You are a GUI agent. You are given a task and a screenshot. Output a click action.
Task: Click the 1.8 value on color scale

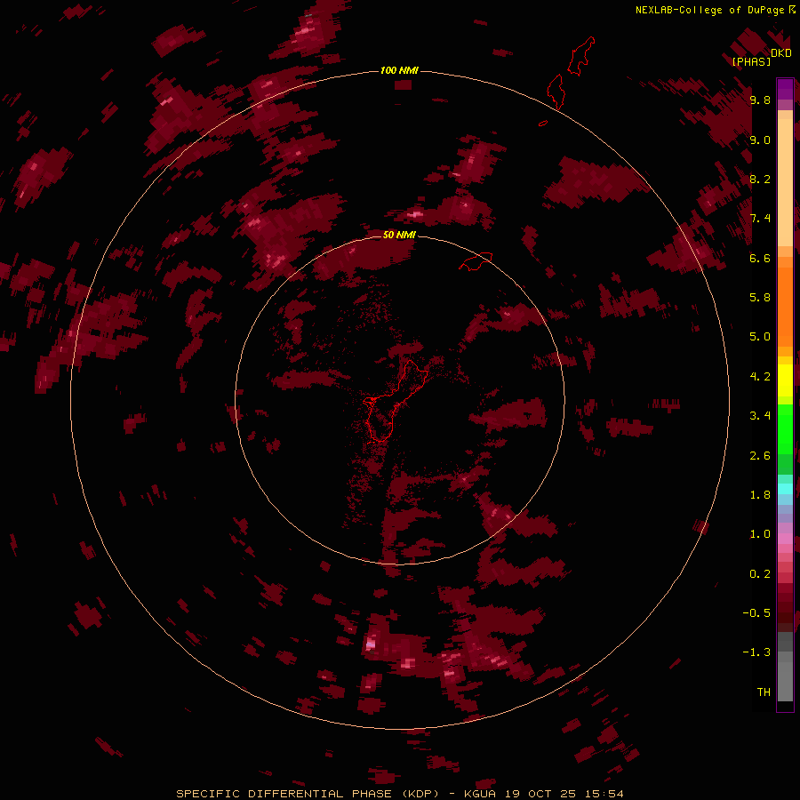760,495
